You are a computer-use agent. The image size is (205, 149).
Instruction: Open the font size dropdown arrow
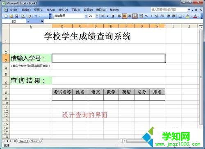point(97,16)
